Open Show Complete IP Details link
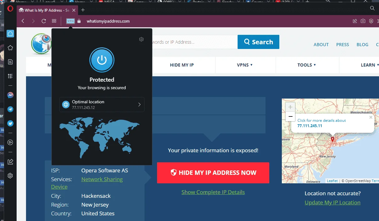This screenshot has width=379, height=221. (x=213, y=192)
